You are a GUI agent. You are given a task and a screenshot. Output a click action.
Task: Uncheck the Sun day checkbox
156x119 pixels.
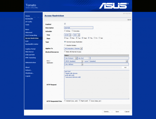coord(65,38)
